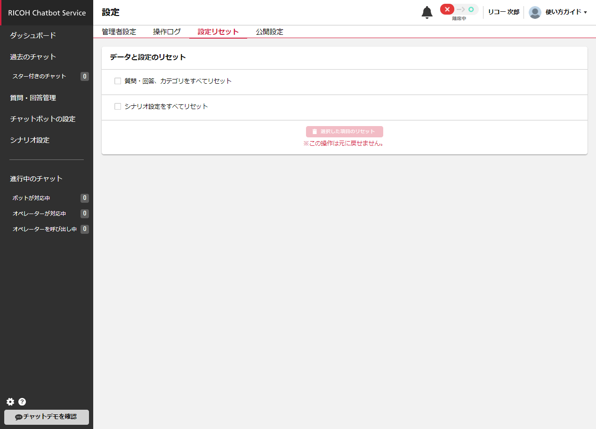The height and width of the screenshot is (429, 596).
Task: Check シナリオ設定をすべてリセット checkbox
Action: [x=118, y=106]
